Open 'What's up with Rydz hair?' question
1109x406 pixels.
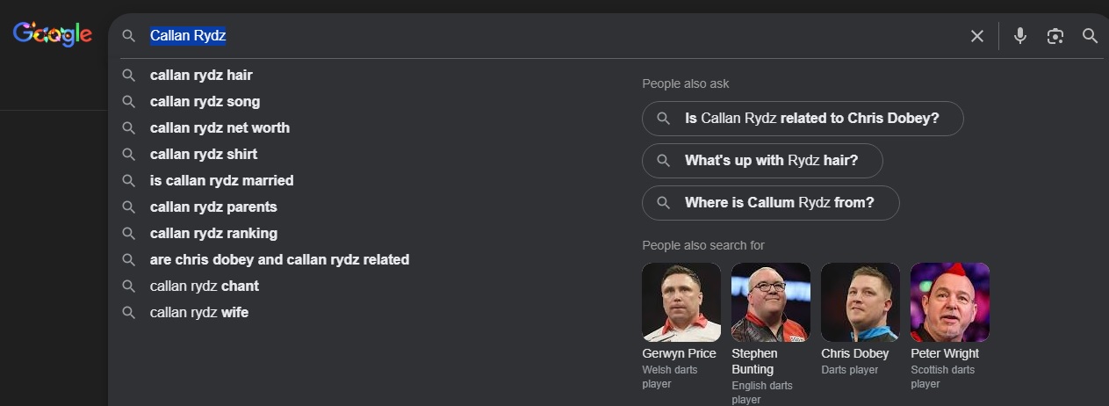(762, 161)
